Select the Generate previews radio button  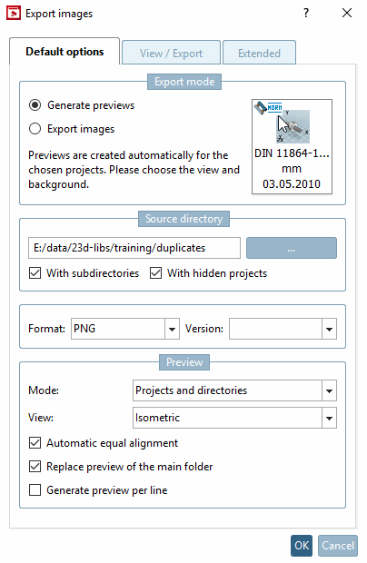click(35, 105)
